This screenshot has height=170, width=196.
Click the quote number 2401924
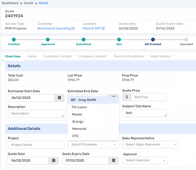[x=14, y=16]
